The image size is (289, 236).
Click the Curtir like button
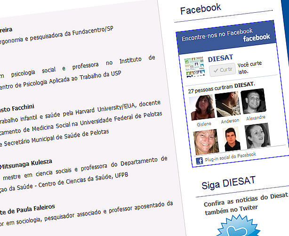(222, 70)
